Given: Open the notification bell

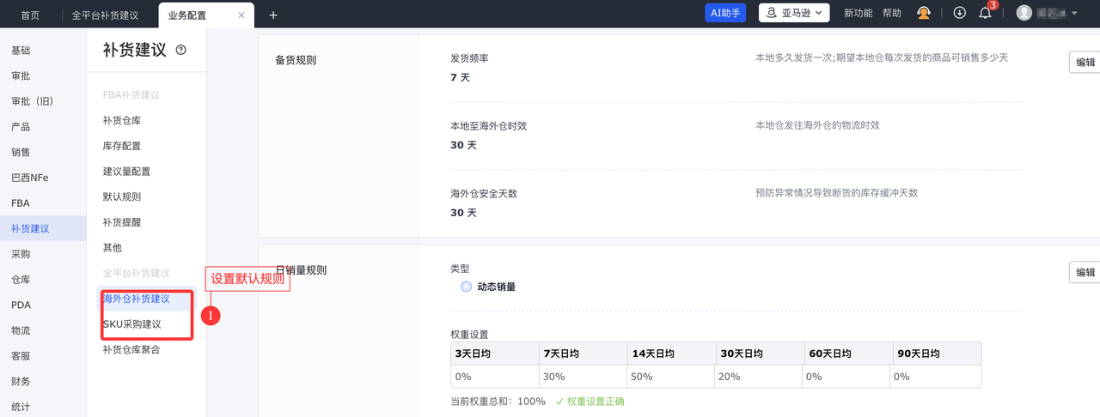Looking at the screenshot, I should (986, 13).
